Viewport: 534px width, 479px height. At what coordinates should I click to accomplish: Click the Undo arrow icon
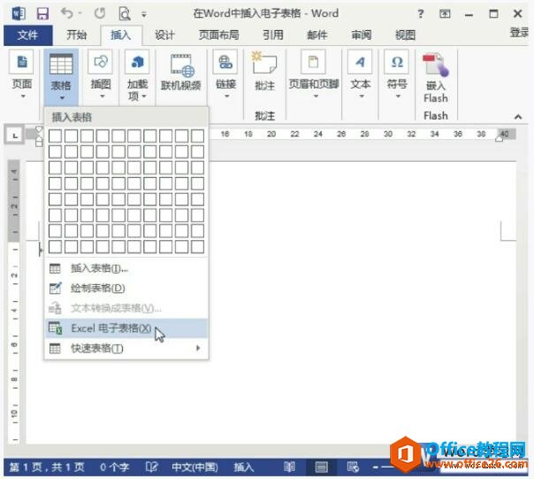tap(67, 13)
